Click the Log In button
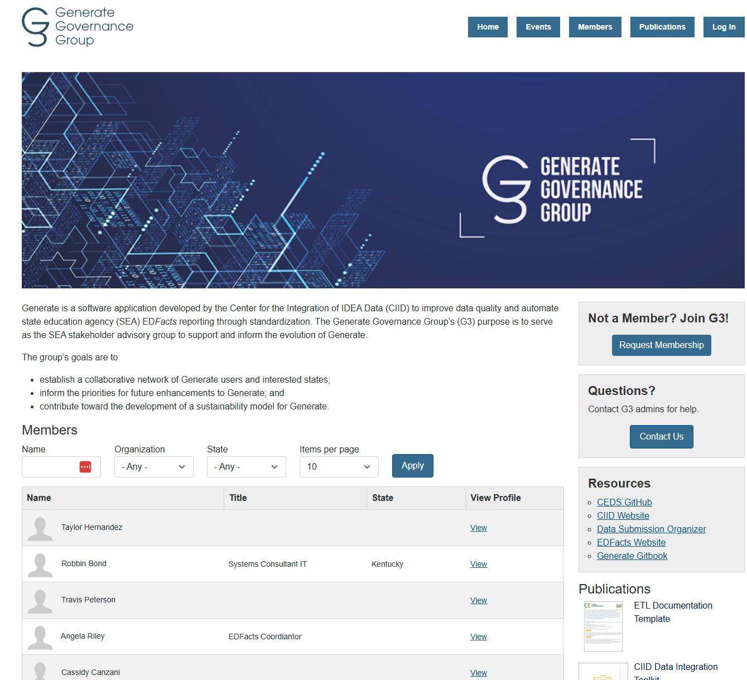 [724, 27]
